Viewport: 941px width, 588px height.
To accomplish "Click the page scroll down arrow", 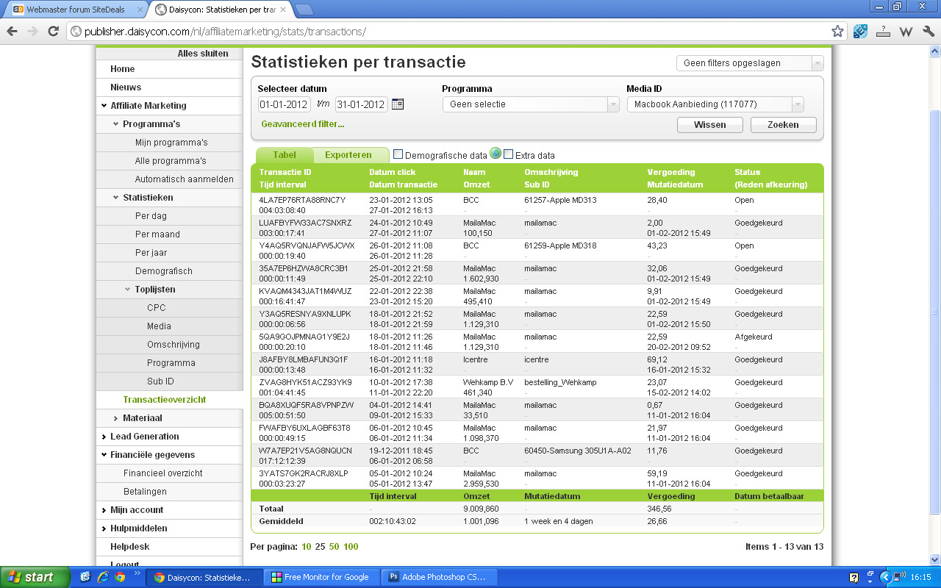I will tap(935, 559).
